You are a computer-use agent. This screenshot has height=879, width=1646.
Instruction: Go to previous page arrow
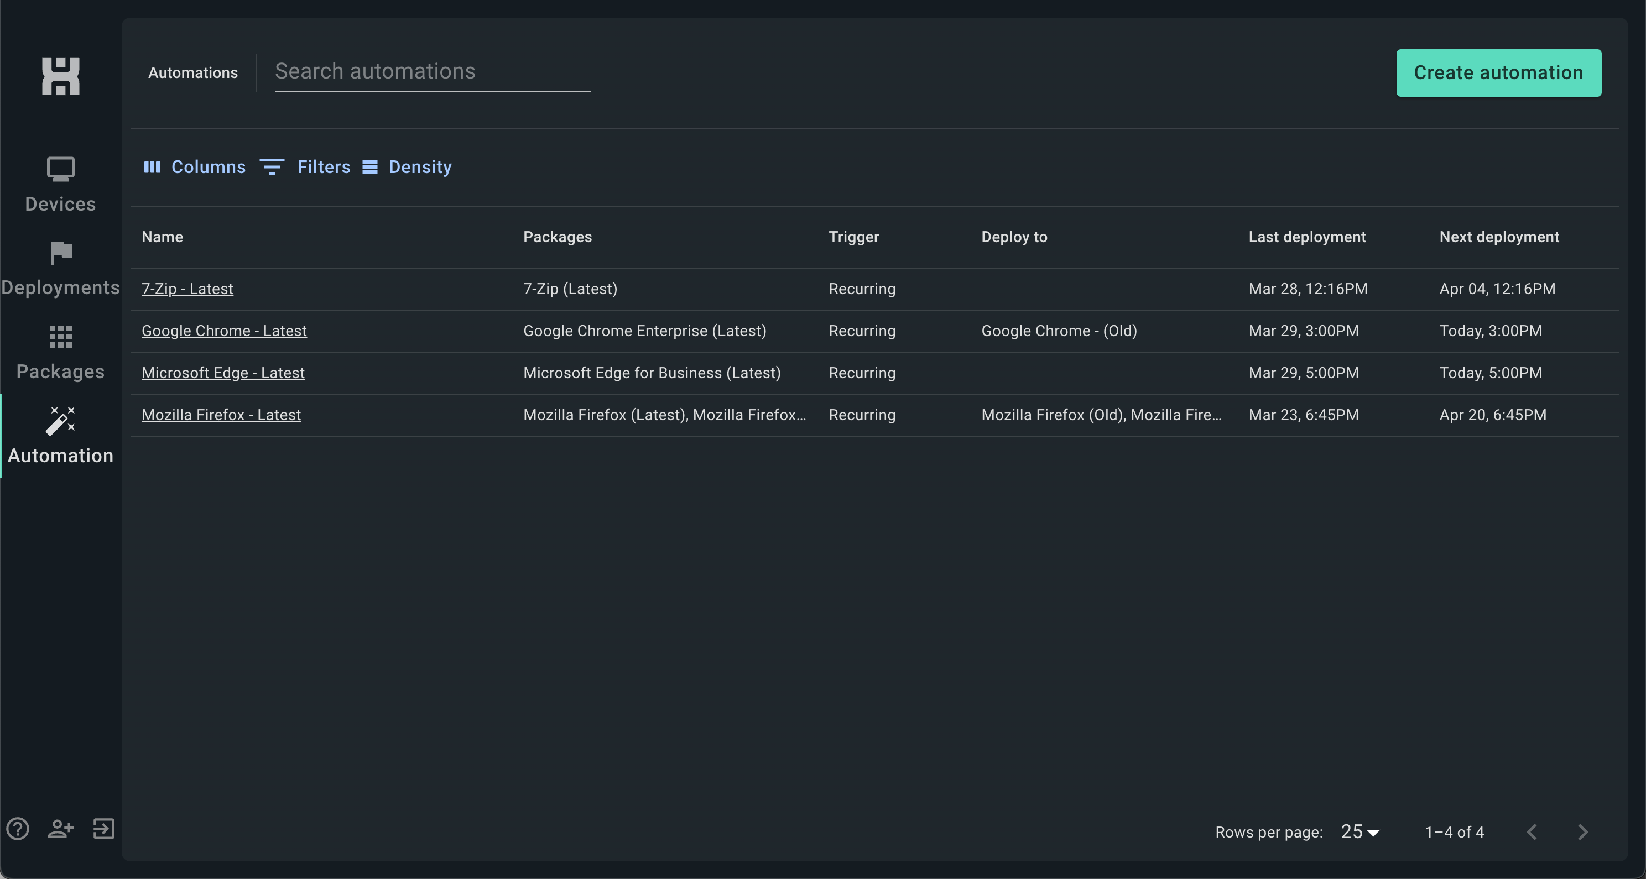tap(1532, 831)
